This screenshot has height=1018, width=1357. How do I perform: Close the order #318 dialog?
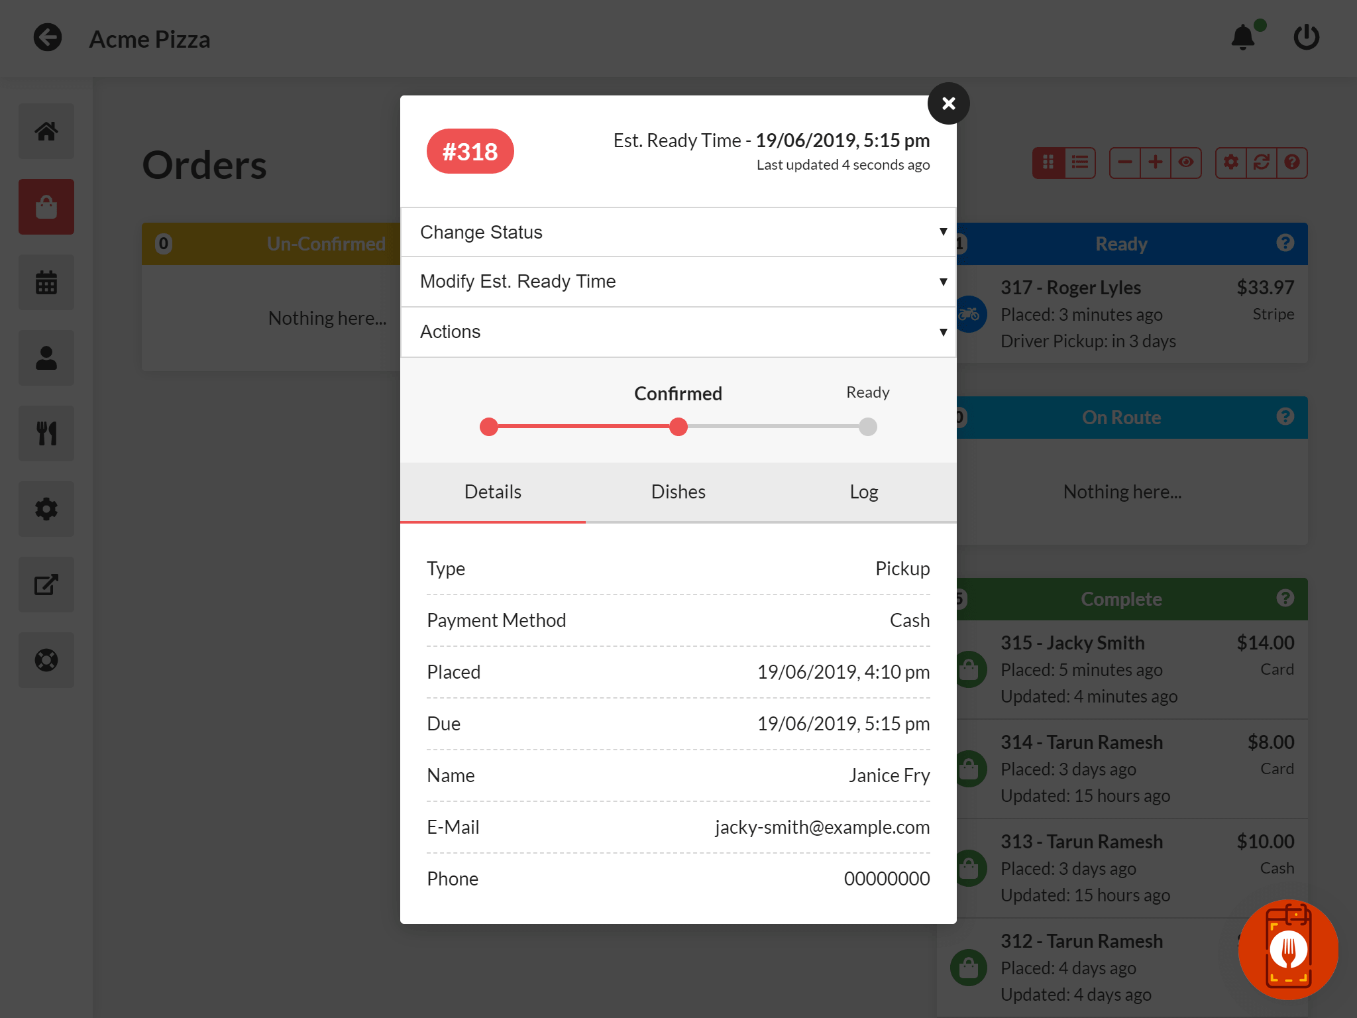click(x=948, y=103)
